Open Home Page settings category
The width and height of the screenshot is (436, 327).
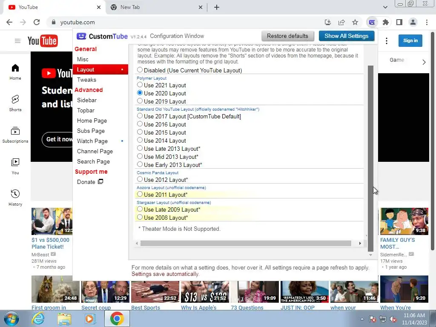100,120
